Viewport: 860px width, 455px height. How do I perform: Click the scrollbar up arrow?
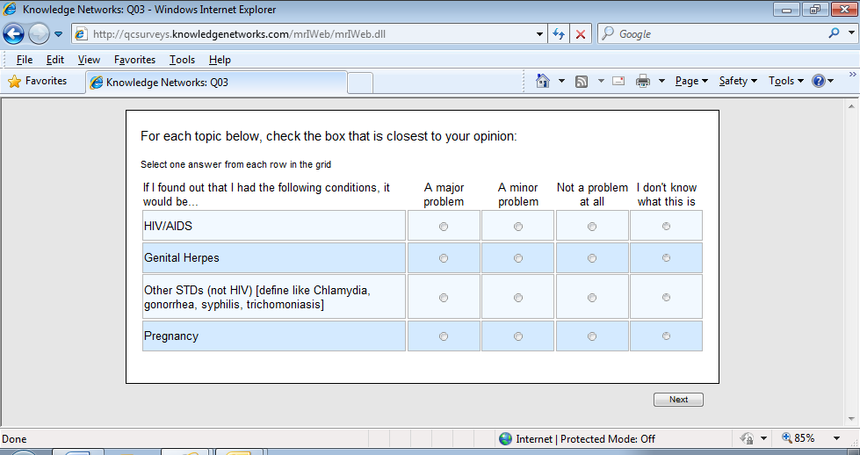[x=851, y=106]
